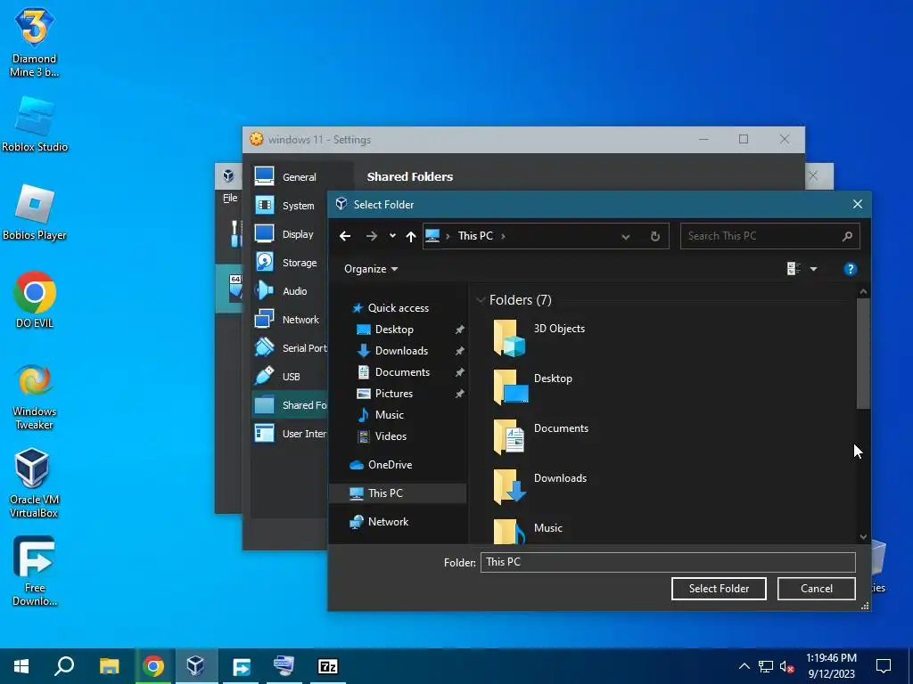Image resolution: width=913 pixels, height=684 pixels.
Task: Select USB settings category
Action: tap(290, 377)
